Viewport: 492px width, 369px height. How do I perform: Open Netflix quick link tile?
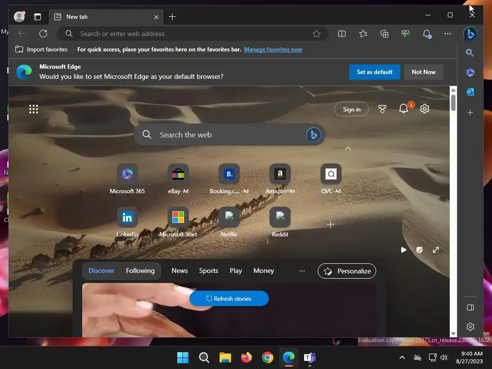tap(229, 222)
